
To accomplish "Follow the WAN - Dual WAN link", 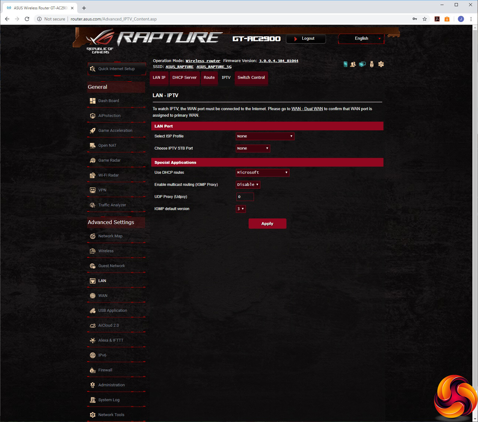I will tap(307, 109).
